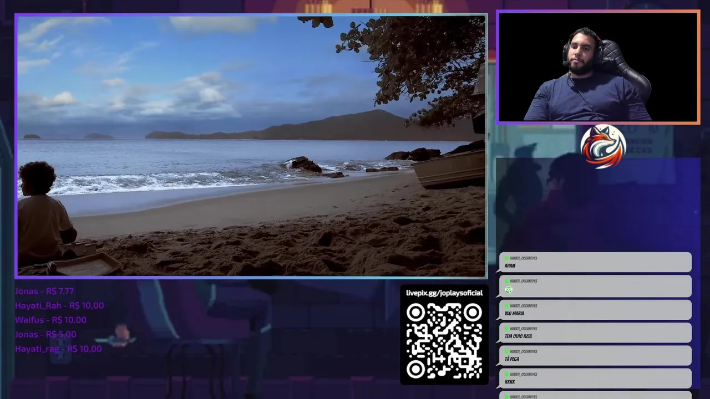The image size is (710, 399).
Task: Click the green emoji in the chat message
Action: coord(509,290)
